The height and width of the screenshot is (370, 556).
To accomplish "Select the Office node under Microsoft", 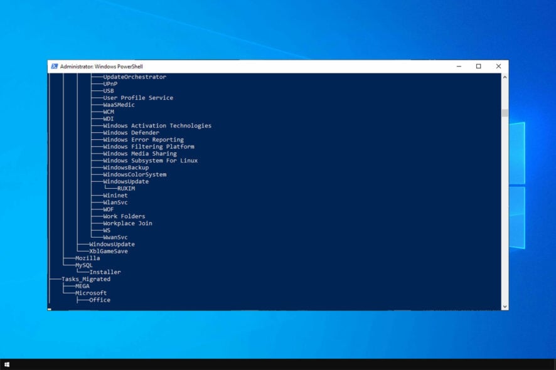I will [x=100, y=300].
